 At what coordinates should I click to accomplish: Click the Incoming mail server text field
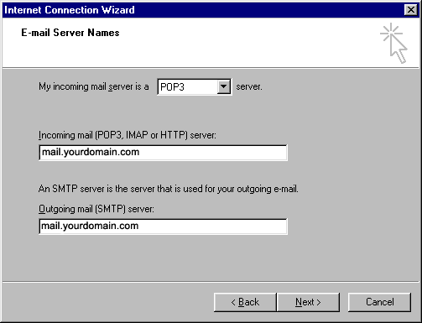[x=163, y=153]
